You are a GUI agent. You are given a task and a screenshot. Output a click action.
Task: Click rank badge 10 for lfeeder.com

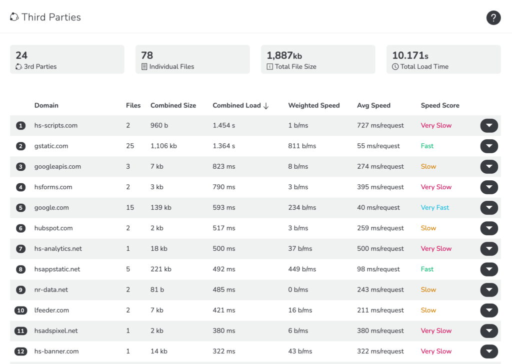point(20,311)
